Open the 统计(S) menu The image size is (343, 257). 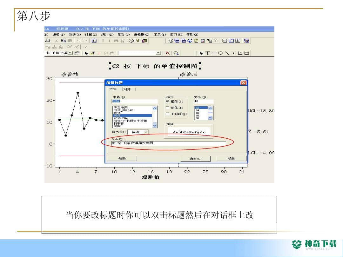(x=107, y=35)
